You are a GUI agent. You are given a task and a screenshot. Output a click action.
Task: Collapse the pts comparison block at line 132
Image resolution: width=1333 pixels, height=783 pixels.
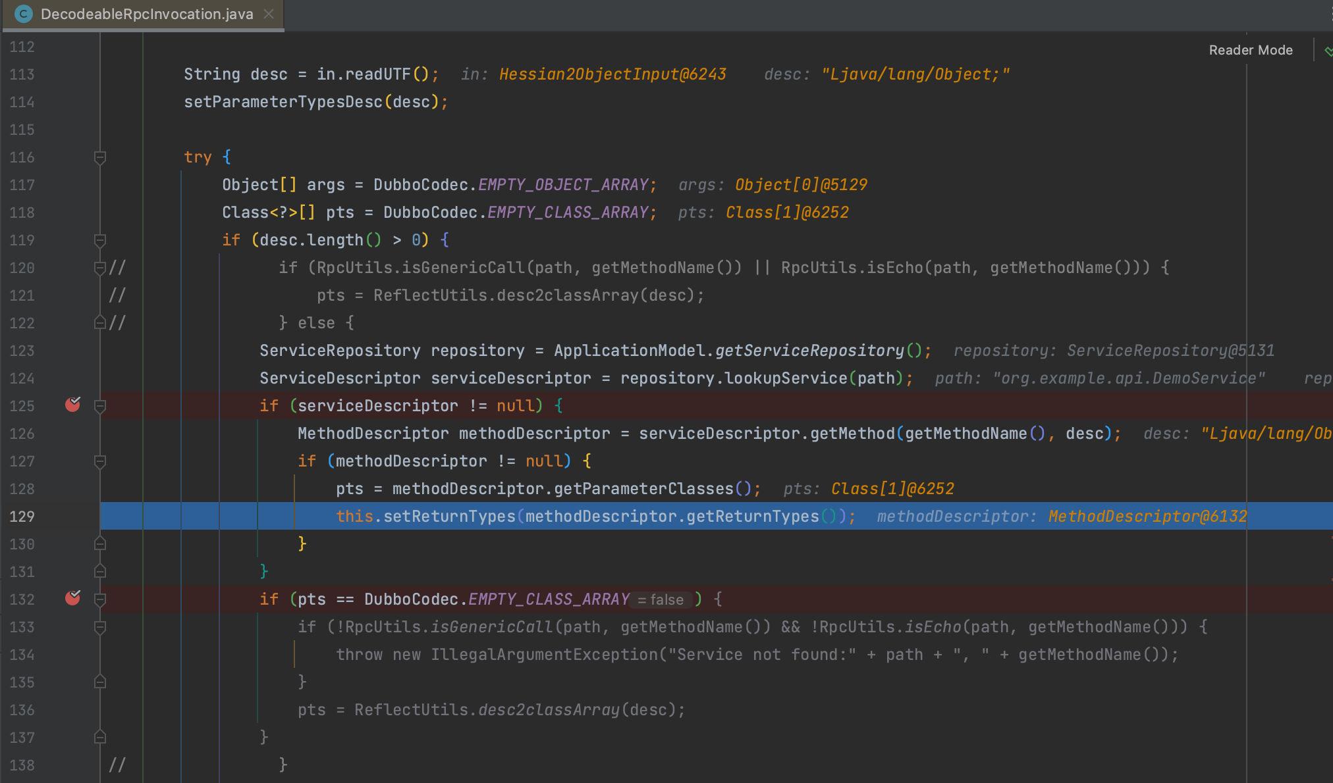coord(100,599)
